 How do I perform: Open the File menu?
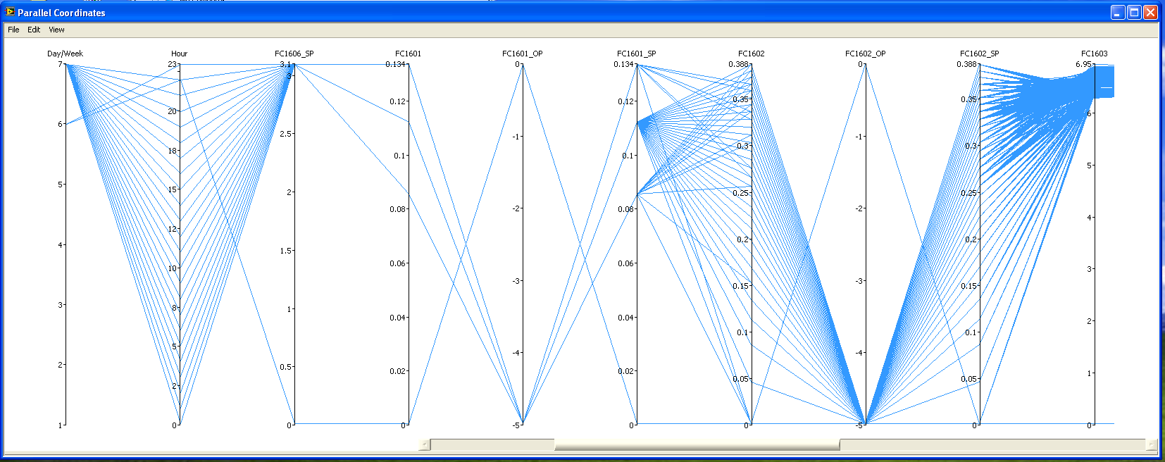13,30
